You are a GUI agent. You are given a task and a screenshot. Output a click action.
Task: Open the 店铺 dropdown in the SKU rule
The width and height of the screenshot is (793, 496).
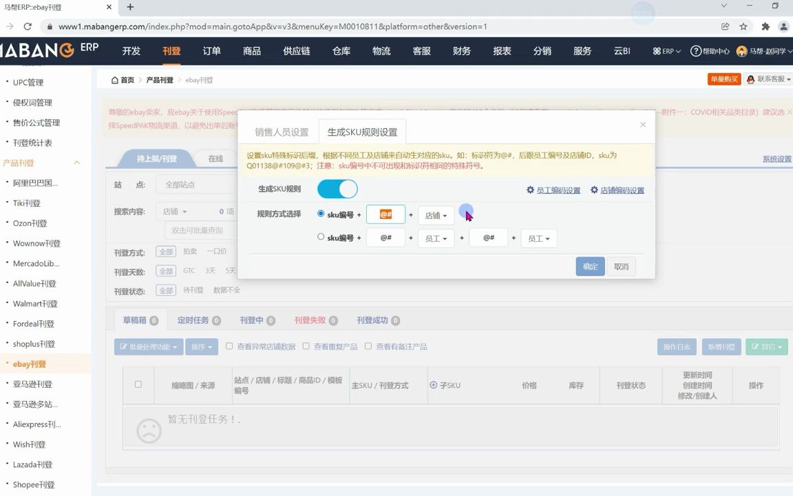[435, 215]
